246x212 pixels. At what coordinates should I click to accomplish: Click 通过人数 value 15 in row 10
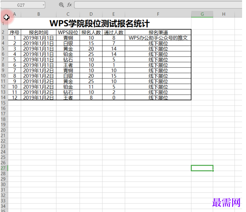[x=113, y=76]
